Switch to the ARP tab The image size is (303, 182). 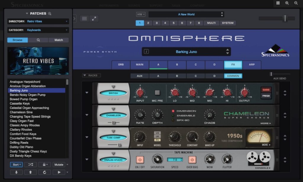tap(252, 65)
